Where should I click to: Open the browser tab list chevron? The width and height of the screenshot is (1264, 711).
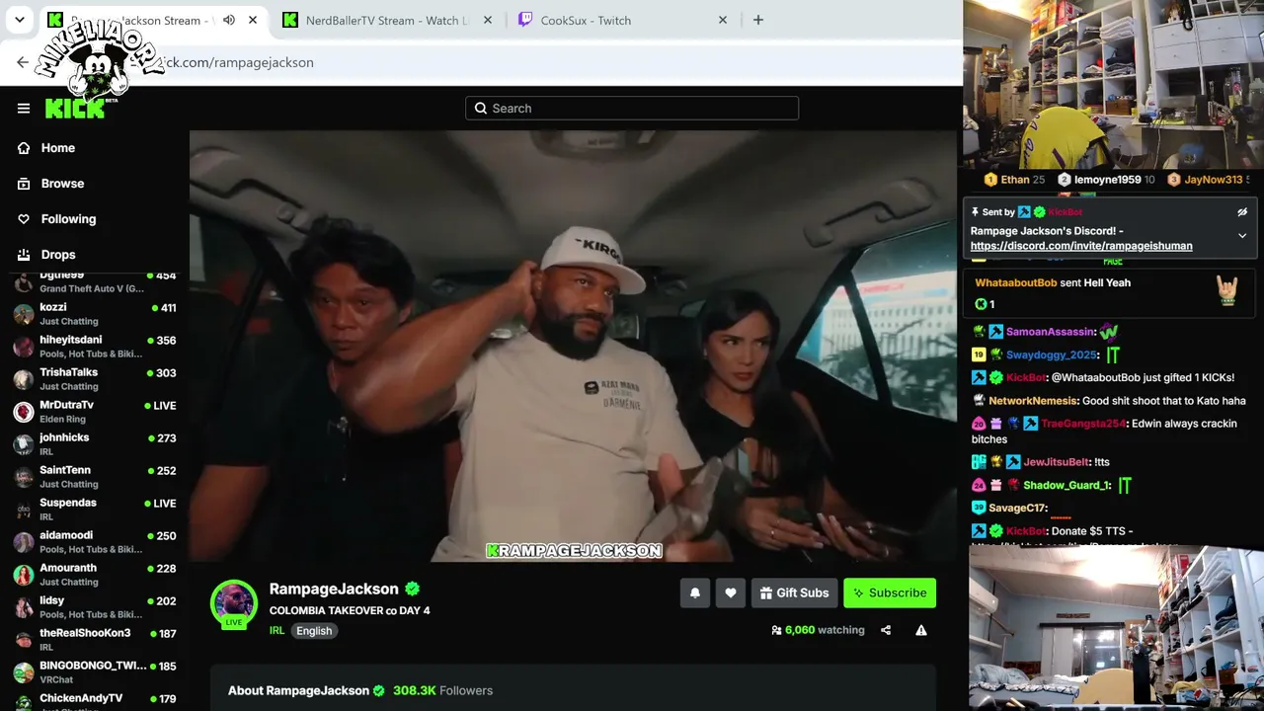(19, 20)
